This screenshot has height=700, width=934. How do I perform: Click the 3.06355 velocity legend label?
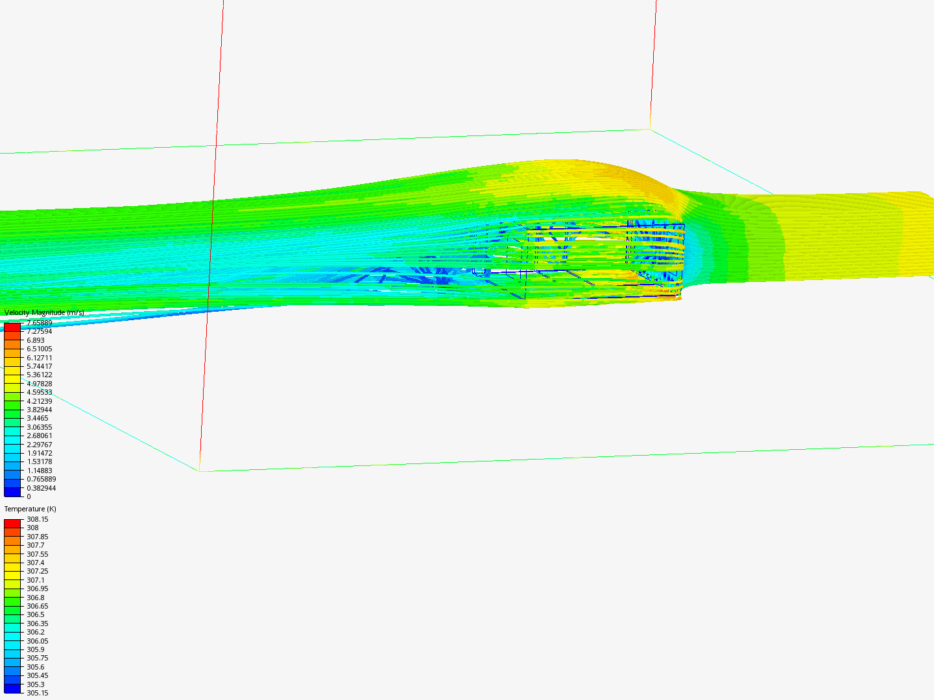39,428
